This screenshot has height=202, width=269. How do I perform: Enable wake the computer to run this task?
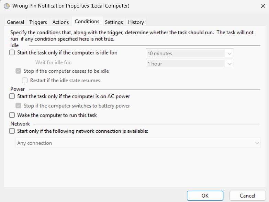pyautogui.click(x=12, y=115)
